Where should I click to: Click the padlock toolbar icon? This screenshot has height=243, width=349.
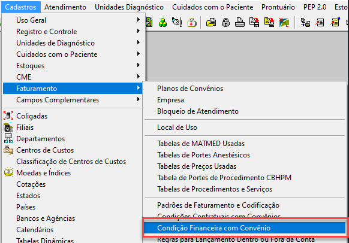pos(225,22)
